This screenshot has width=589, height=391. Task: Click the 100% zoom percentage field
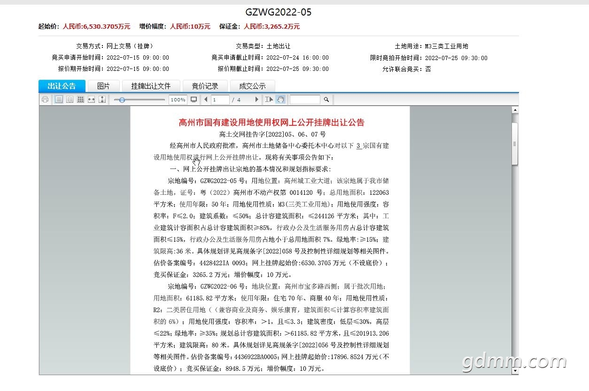(178, 100)
